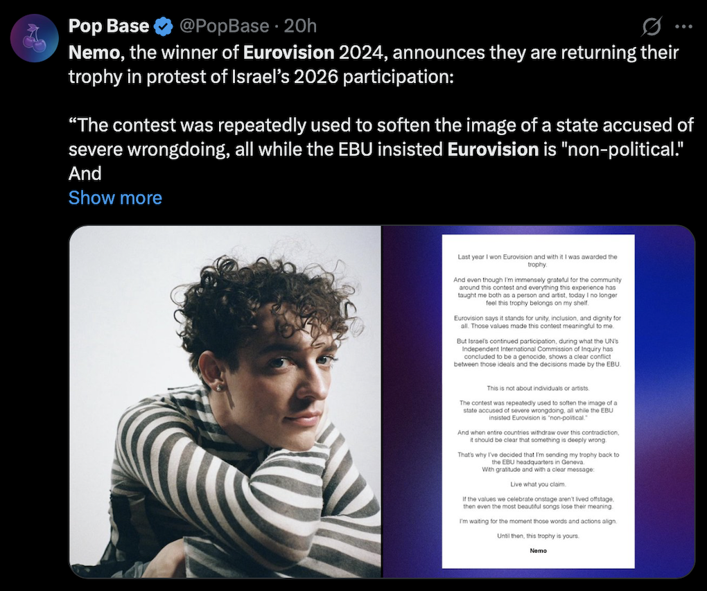Screen dimensions: 707x591
Task: Open Pop Base's cherry profile avatar
Action: 35,38
